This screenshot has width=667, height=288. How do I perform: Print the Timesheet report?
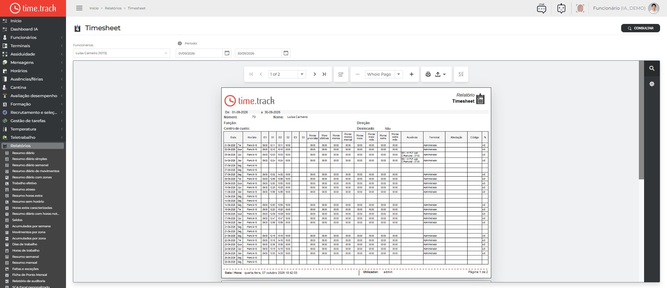[x=428, y=74]
